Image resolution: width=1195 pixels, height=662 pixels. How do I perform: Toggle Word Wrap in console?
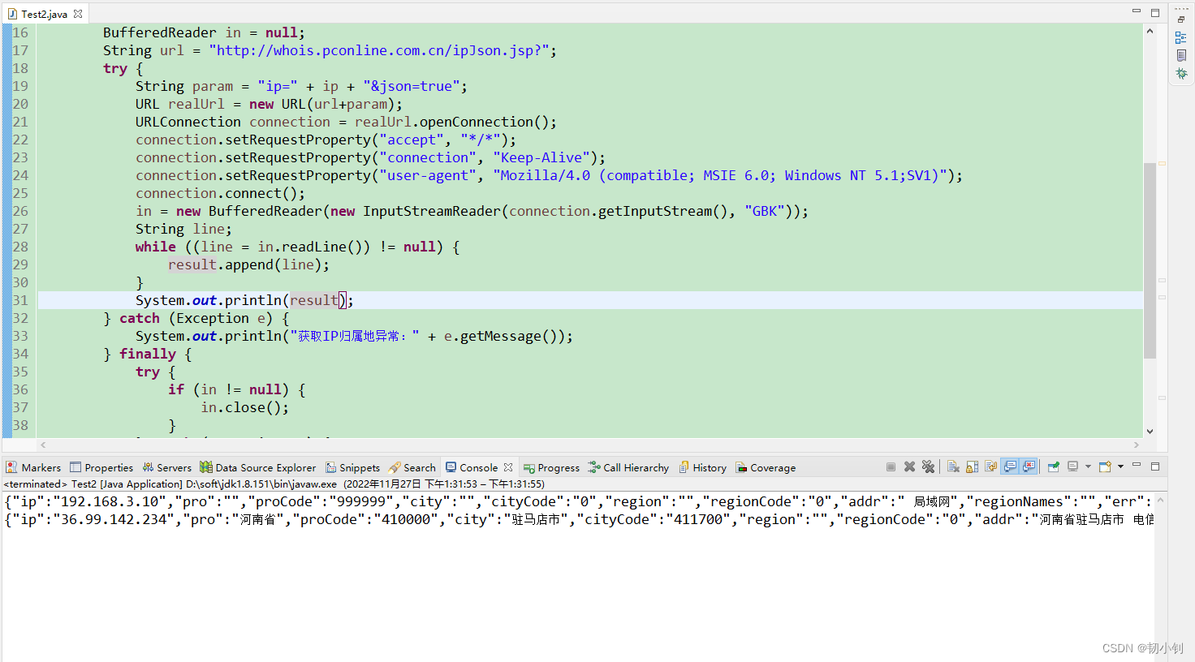[990, 466]
